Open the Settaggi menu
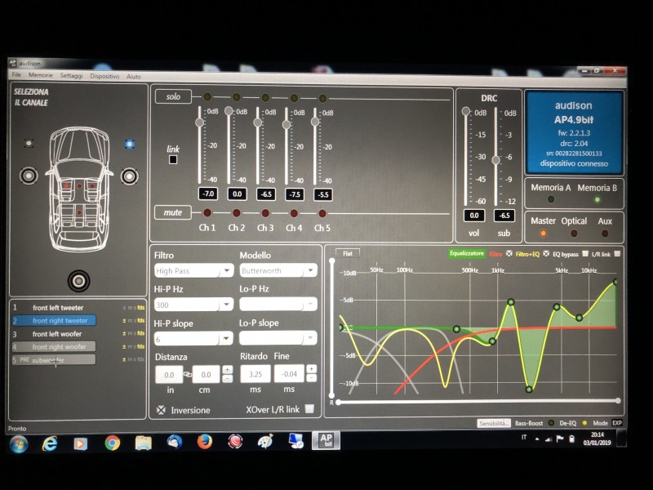Viewport: 653px width, 490px height. 71,75
